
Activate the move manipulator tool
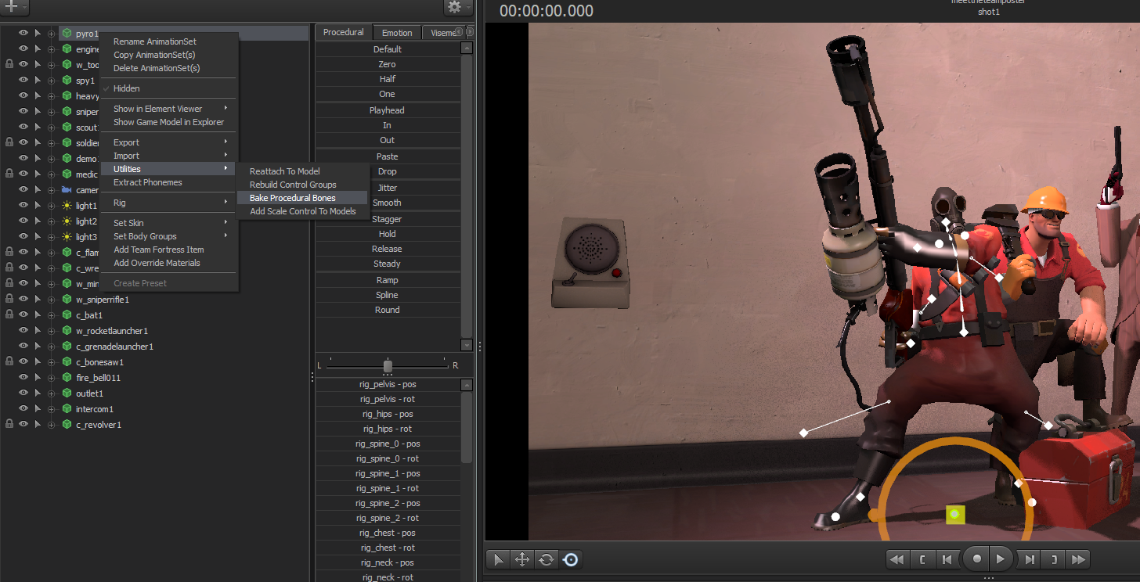point(521,559)
